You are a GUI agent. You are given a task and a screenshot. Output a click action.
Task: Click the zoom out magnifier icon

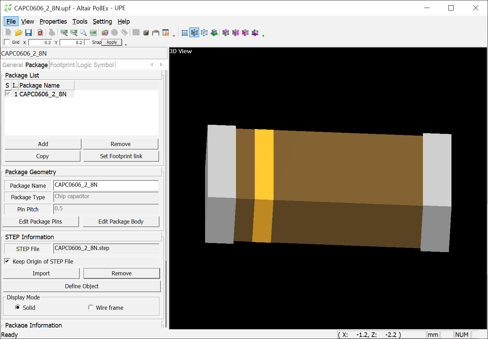click(x=74, y=32)
